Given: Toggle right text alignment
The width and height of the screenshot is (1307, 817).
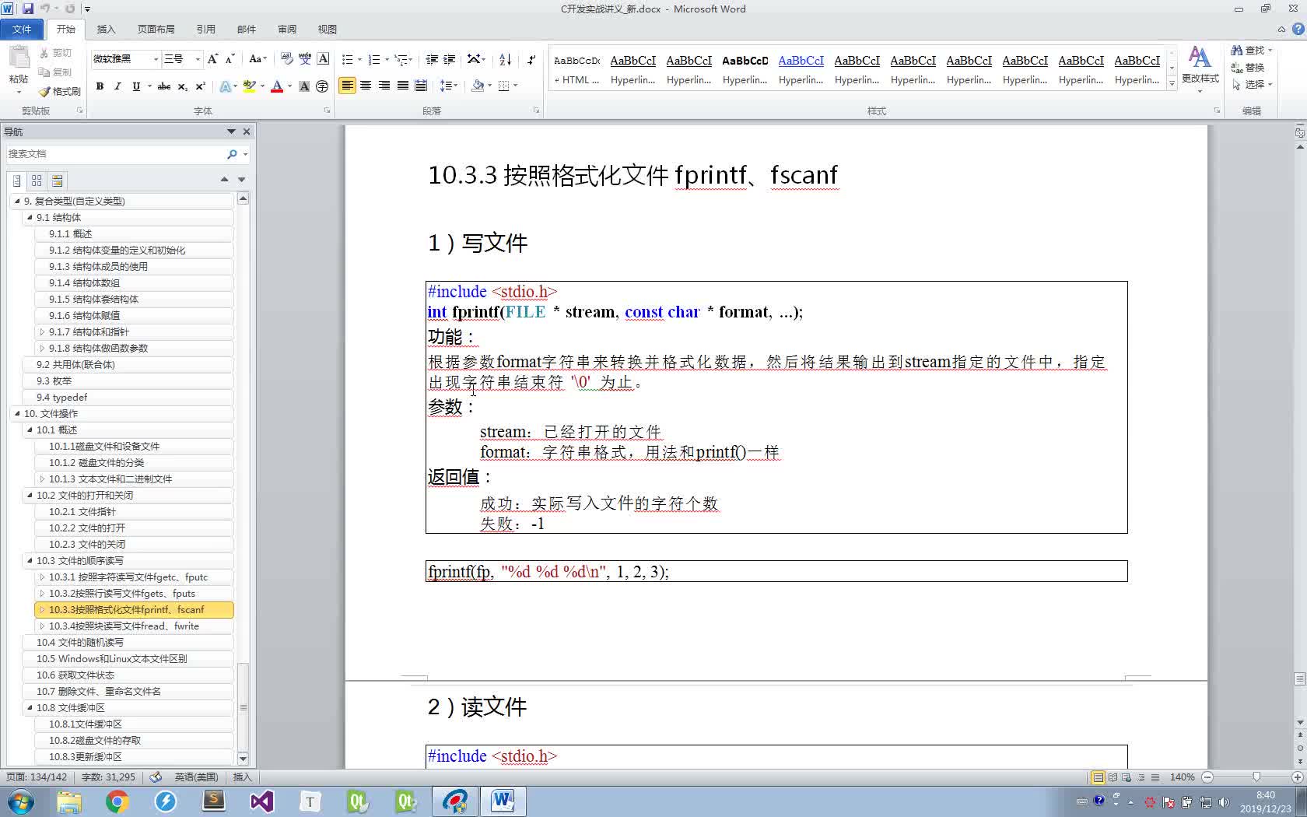Looking at the screenshot, I should coord(384,86).
